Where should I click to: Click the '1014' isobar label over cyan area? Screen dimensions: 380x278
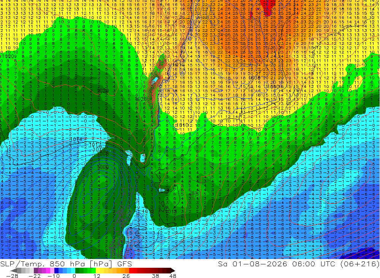(76, 139)
